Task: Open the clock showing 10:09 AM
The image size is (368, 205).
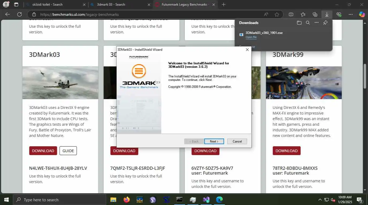Action: coord(345,200)
